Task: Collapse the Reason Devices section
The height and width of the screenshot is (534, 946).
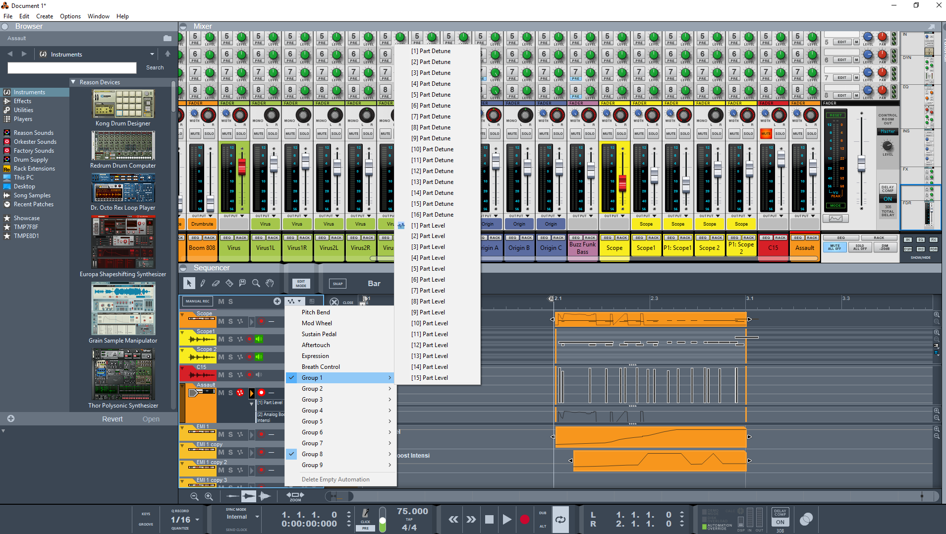Action: pyautogui.click(x=73, y=82)
